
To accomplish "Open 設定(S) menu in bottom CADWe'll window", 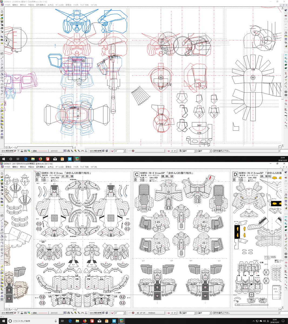I will coord(69,167).
